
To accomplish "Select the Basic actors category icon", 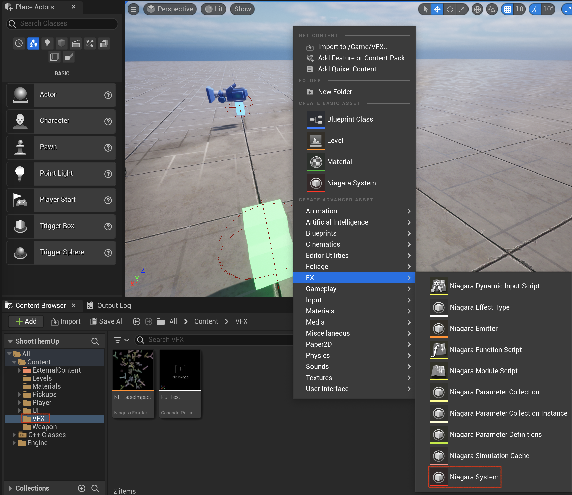I will click(33, 43).
